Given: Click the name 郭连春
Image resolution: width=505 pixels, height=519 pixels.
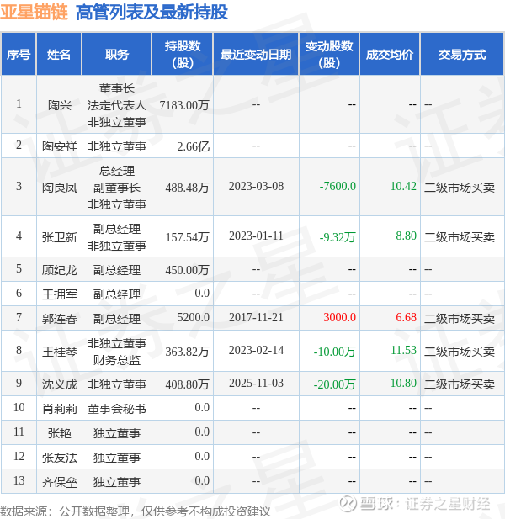Looking at the screenshot, I should 60,319.
